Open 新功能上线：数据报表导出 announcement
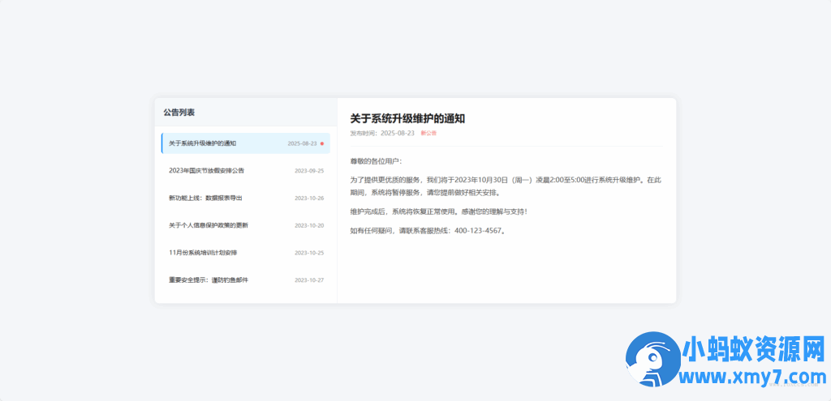This screenshot has width=831, height=401. click(x=245, y=198)
